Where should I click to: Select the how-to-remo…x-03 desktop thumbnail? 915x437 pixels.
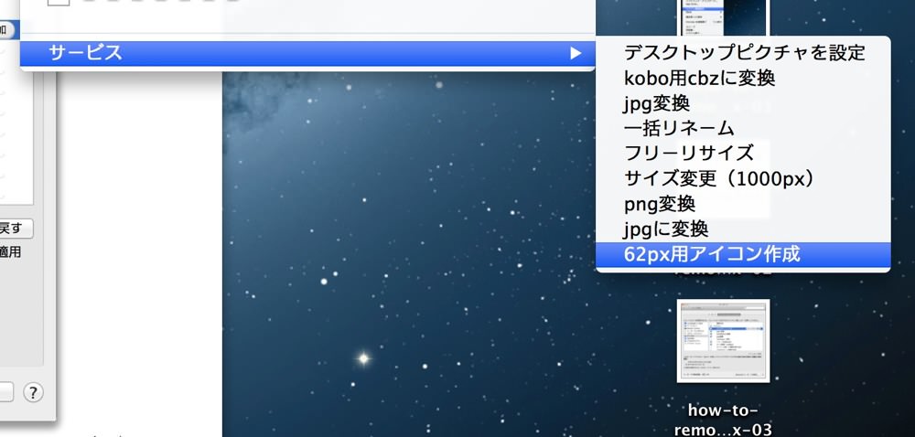pyautogui.click(x=723, y=341)
